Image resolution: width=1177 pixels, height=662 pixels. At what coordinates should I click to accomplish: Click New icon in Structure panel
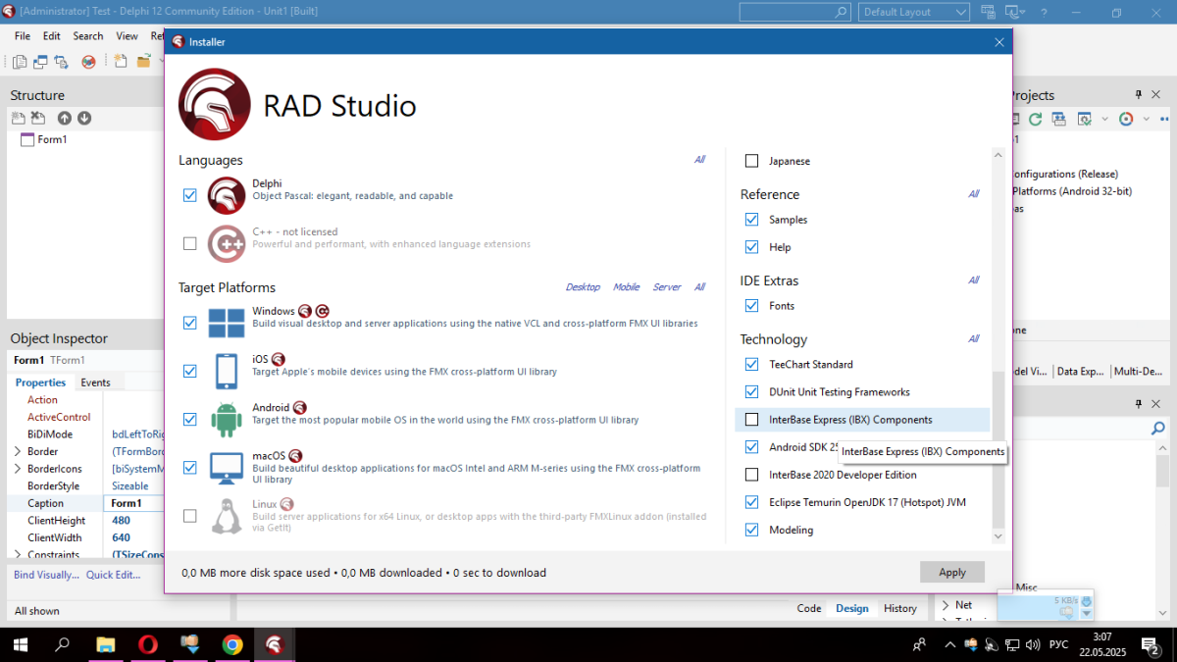coord(19,118)
